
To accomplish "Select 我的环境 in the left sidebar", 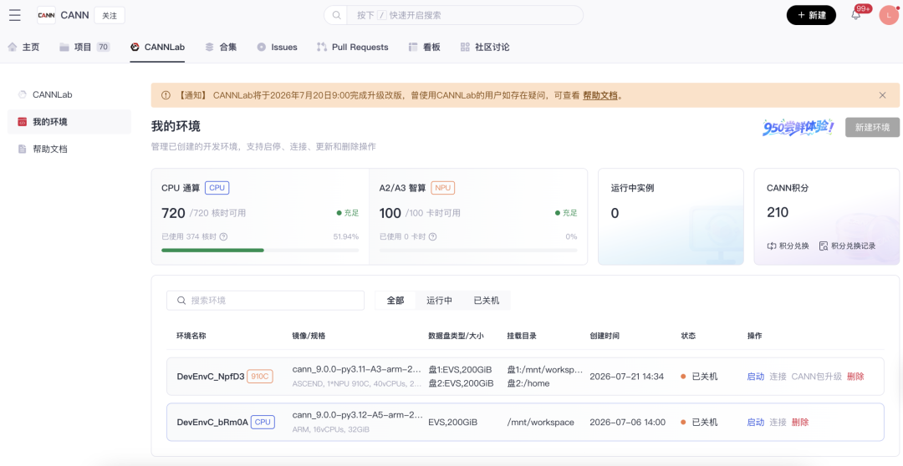I will 69,122.
